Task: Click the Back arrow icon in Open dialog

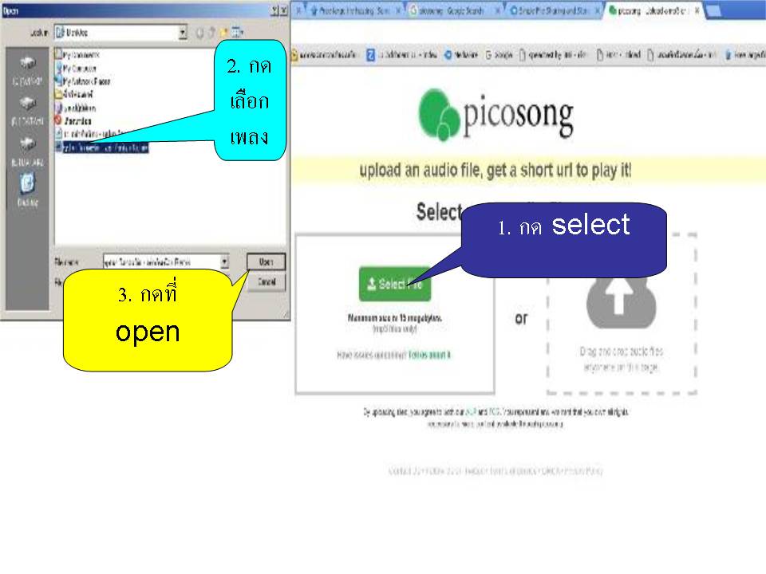Action: point(199,33)
